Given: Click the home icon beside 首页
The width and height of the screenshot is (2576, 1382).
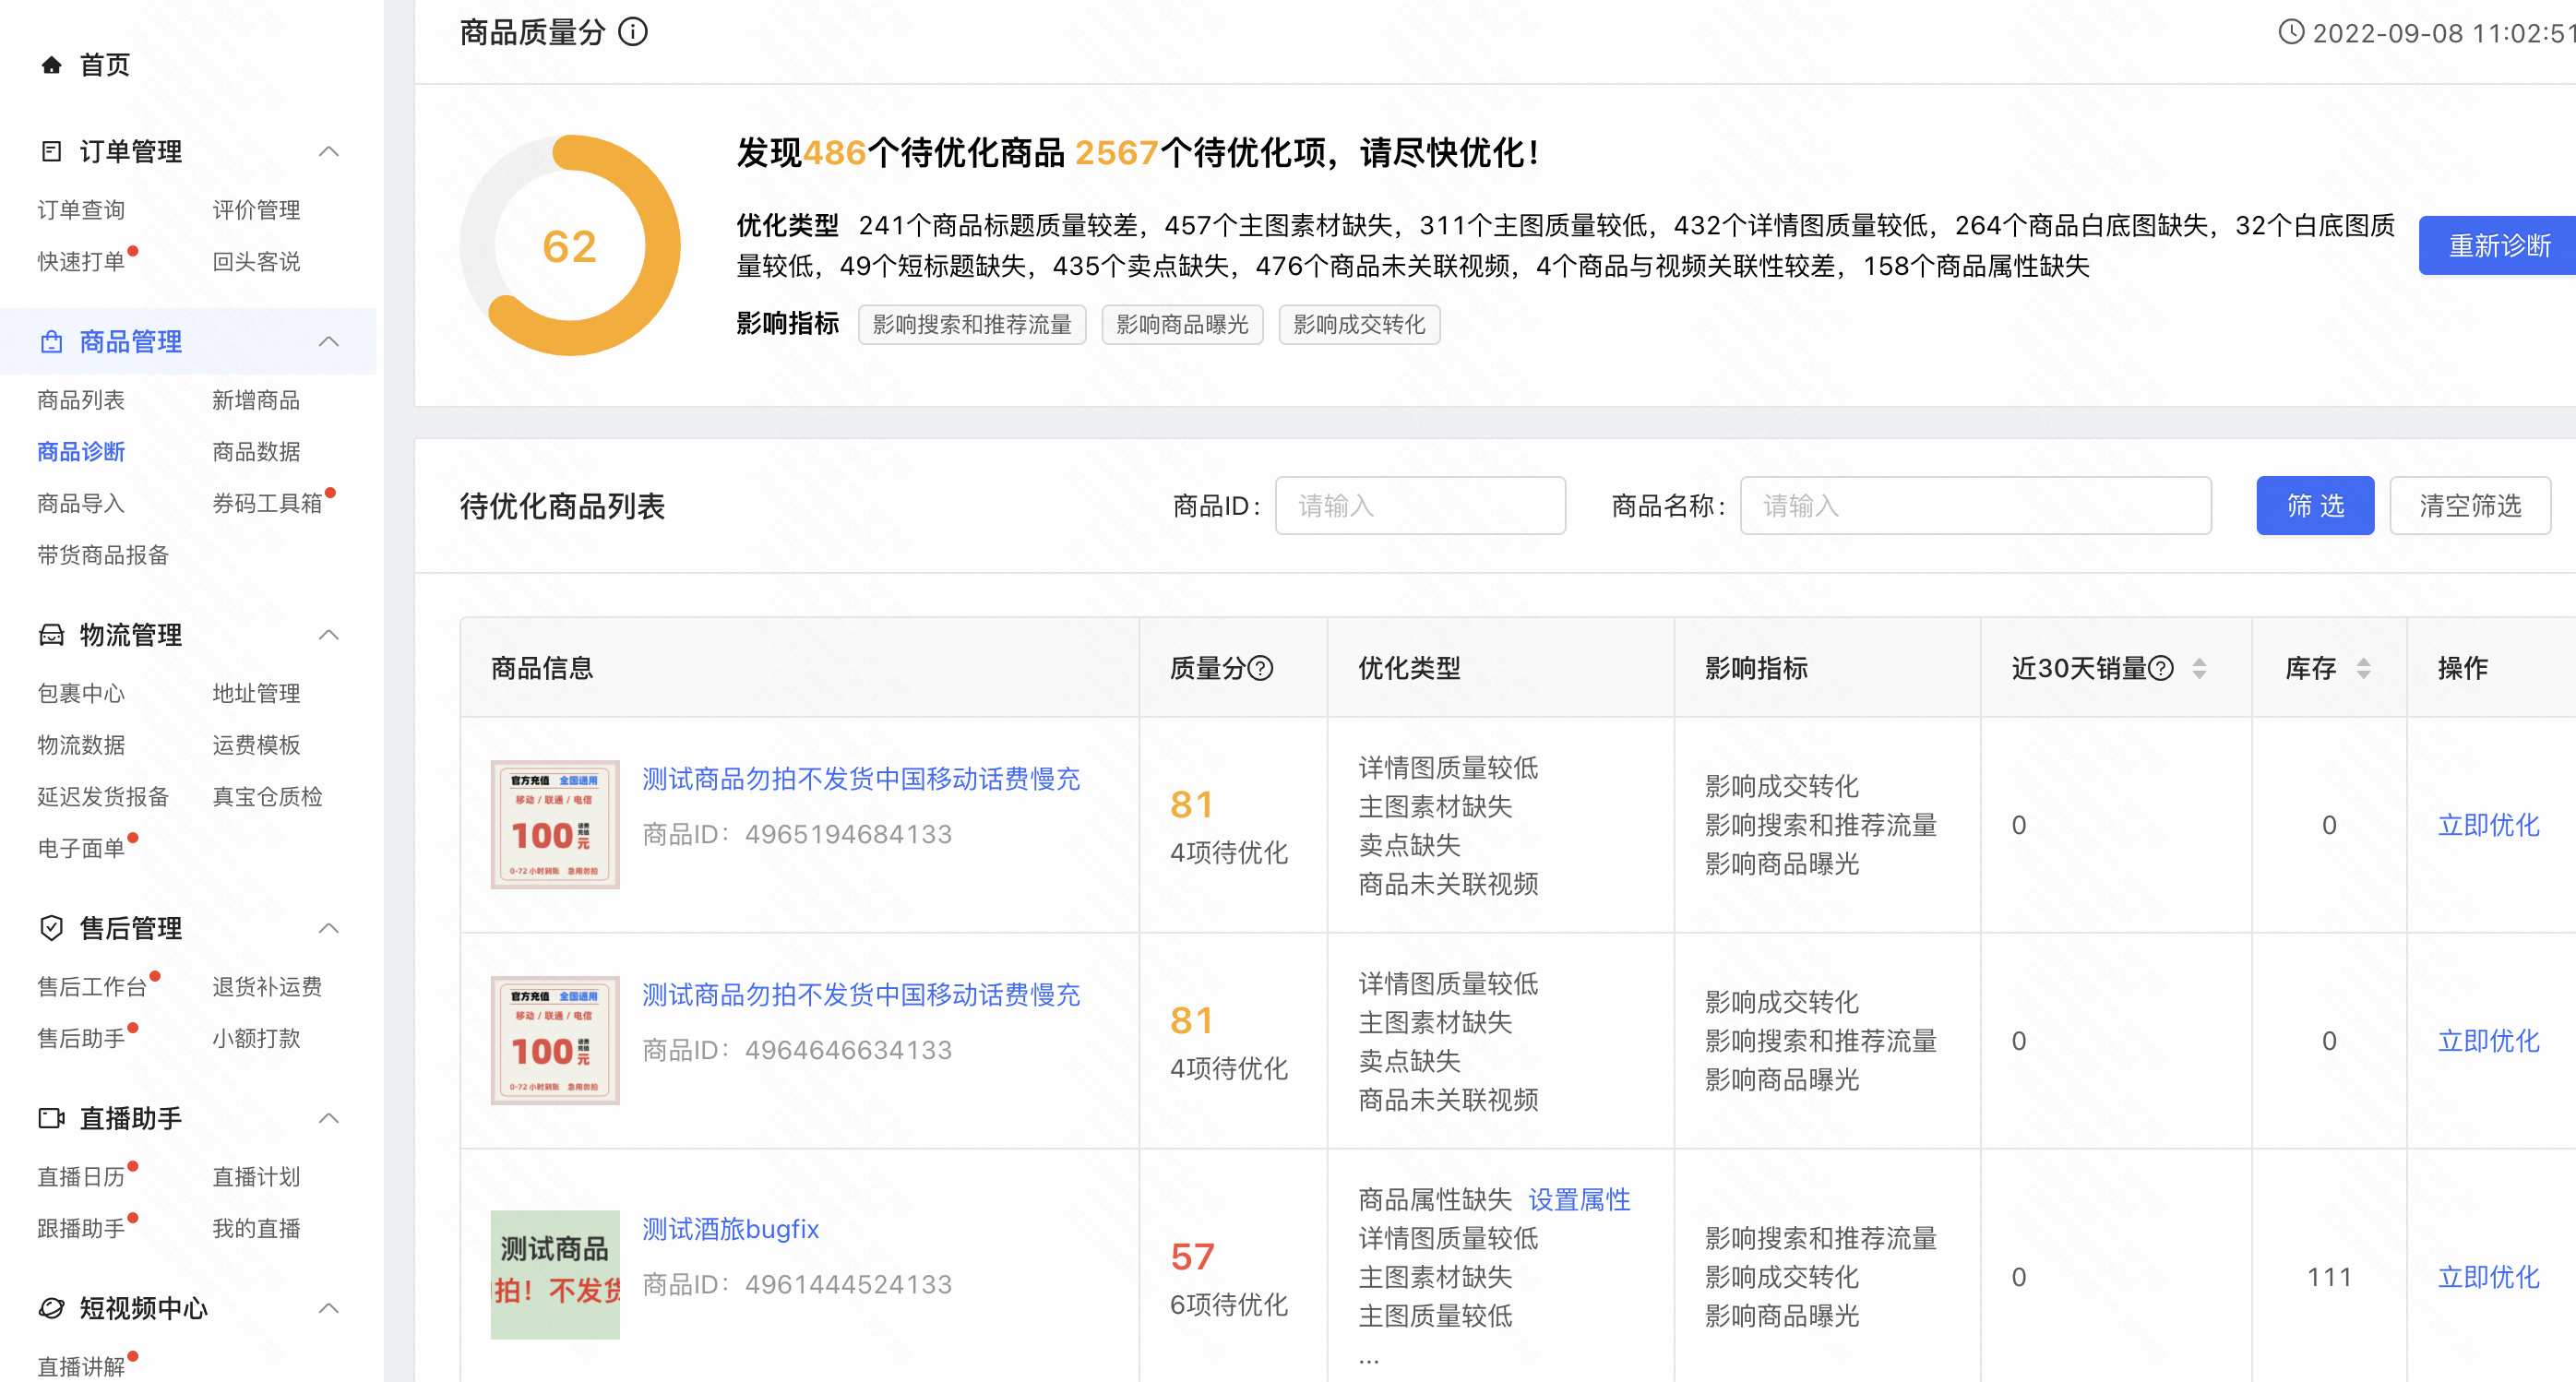Looking at the screenshot, I should [52, 65].
